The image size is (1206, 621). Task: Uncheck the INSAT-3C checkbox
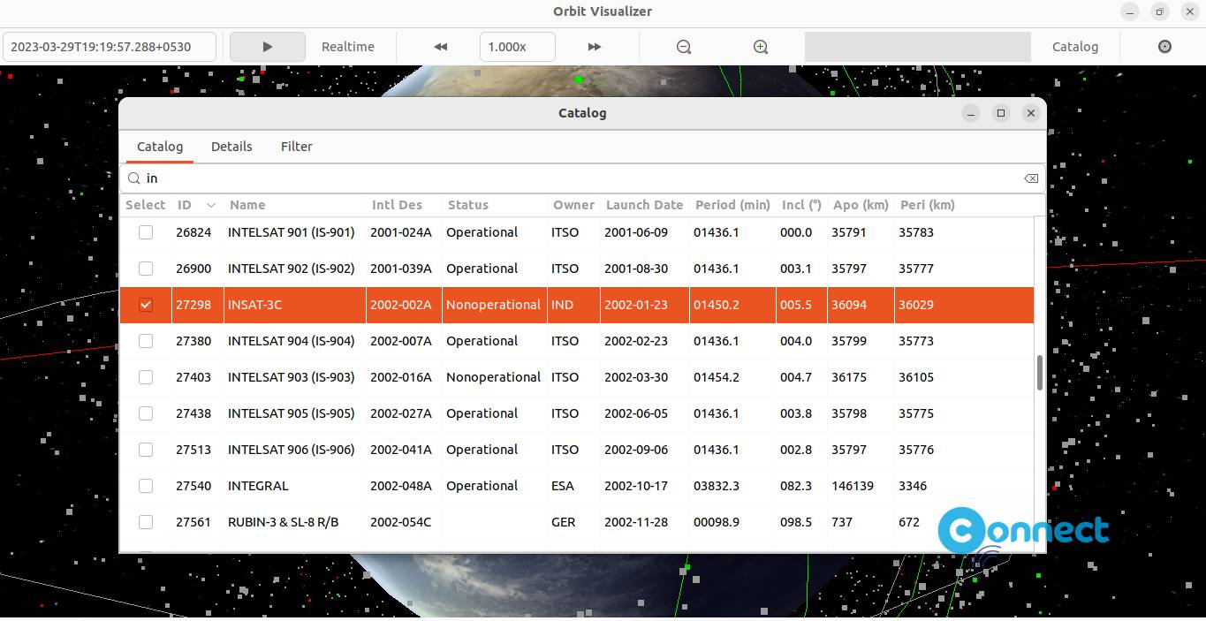click(x=146, y=305)
